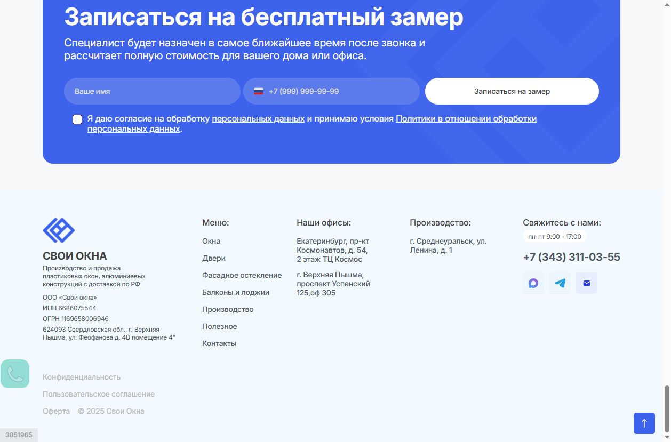
Task: Open the Контакты menu item
Action: point(219,343)
